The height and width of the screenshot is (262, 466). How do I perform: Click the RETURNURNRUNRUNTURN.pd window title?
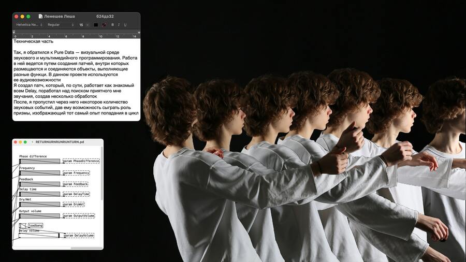click(60, 142)
